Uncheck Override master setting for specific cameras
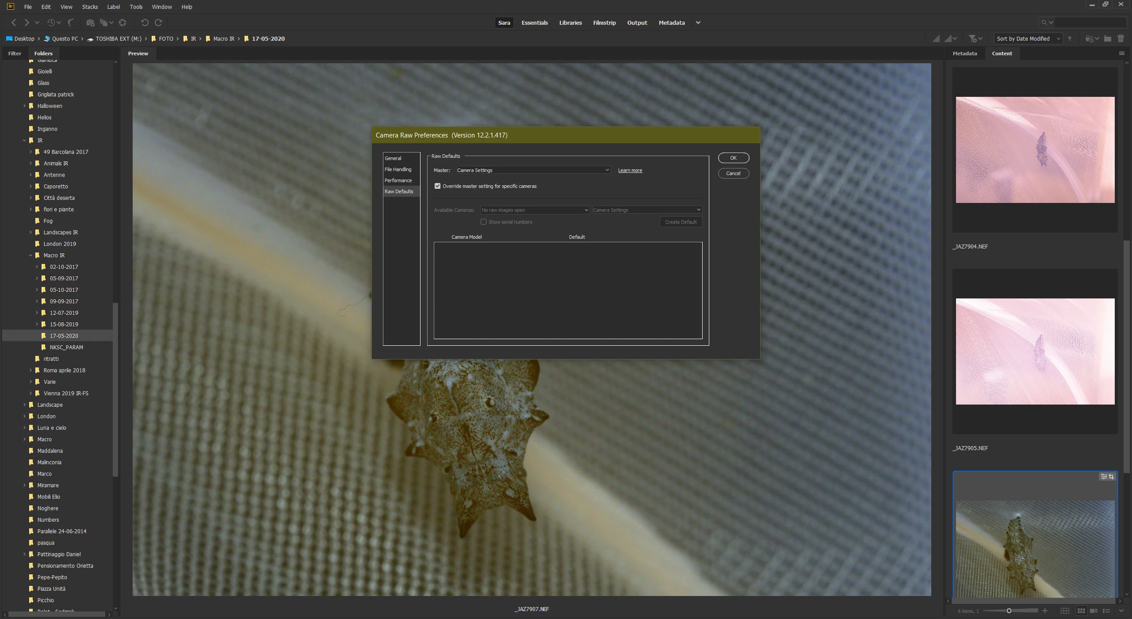The image size is (1132, 619). (438, 186)
